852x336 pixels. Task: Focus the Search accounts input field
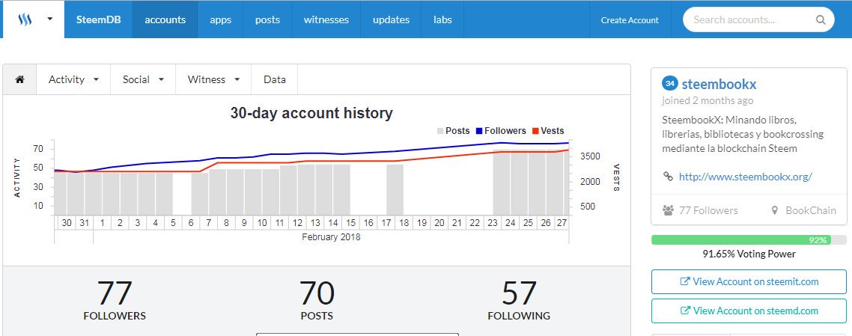tap(758, 19)
